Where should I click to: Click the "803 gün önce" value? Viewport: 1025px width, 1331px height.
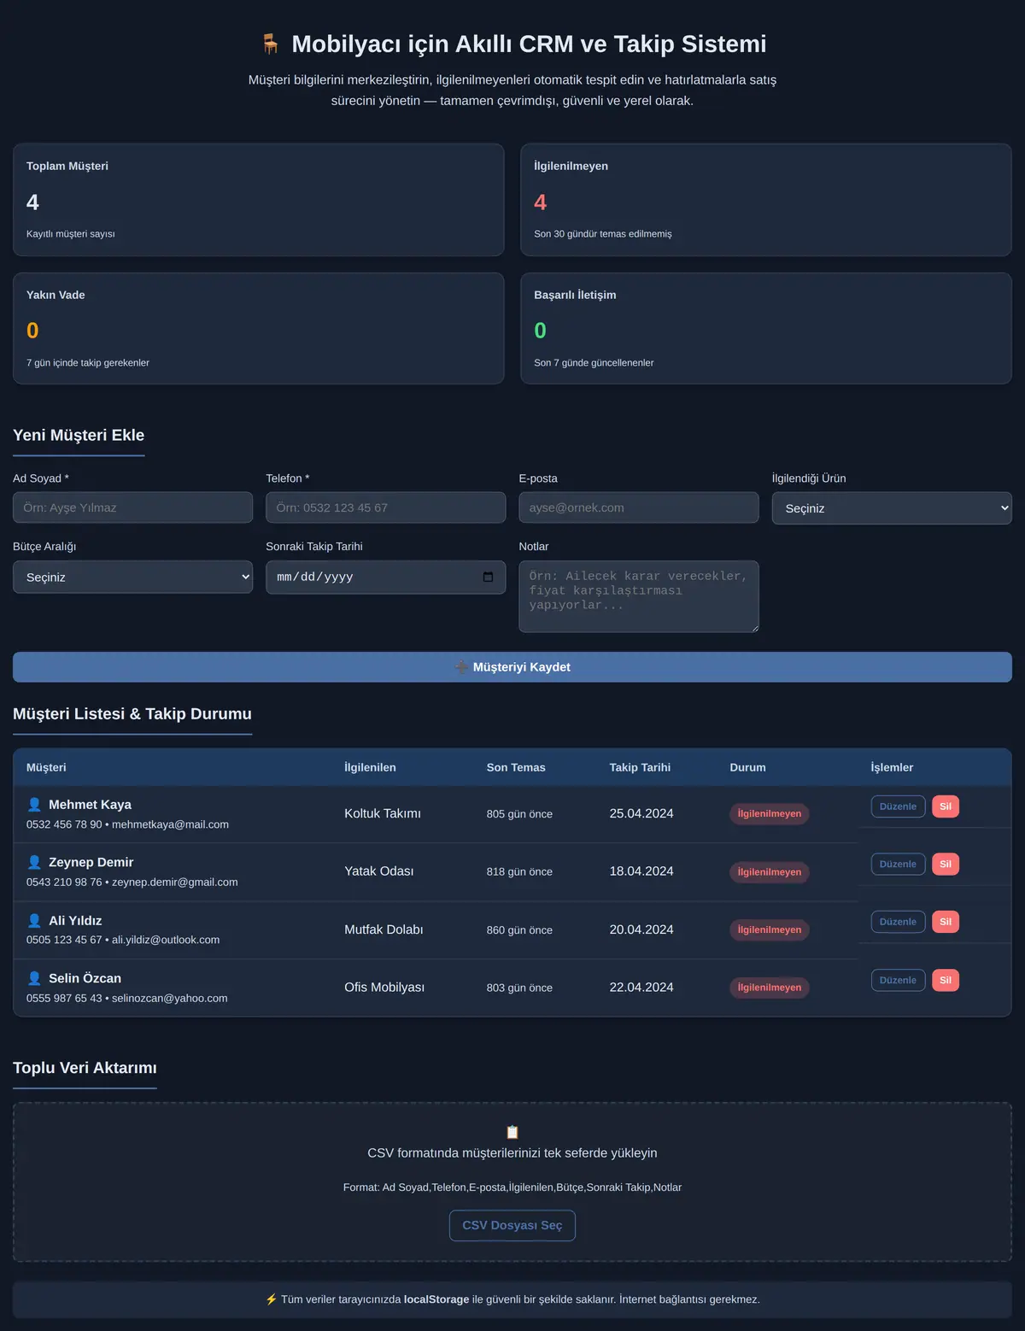(x=519, y=988)
